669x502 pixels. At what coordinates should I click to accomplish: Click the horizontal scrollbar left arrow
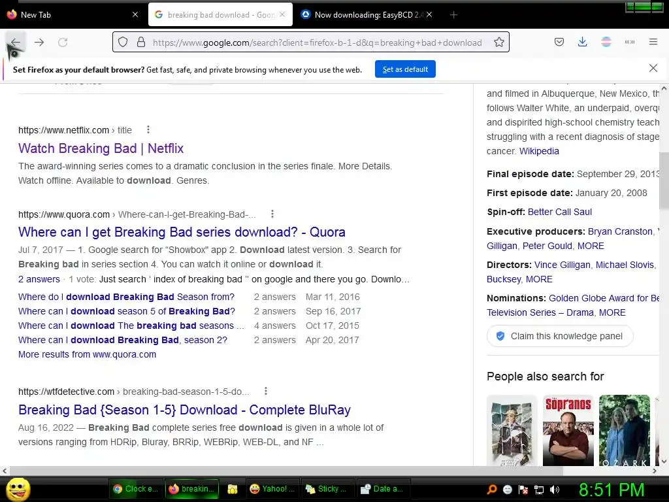coord(5,471)
